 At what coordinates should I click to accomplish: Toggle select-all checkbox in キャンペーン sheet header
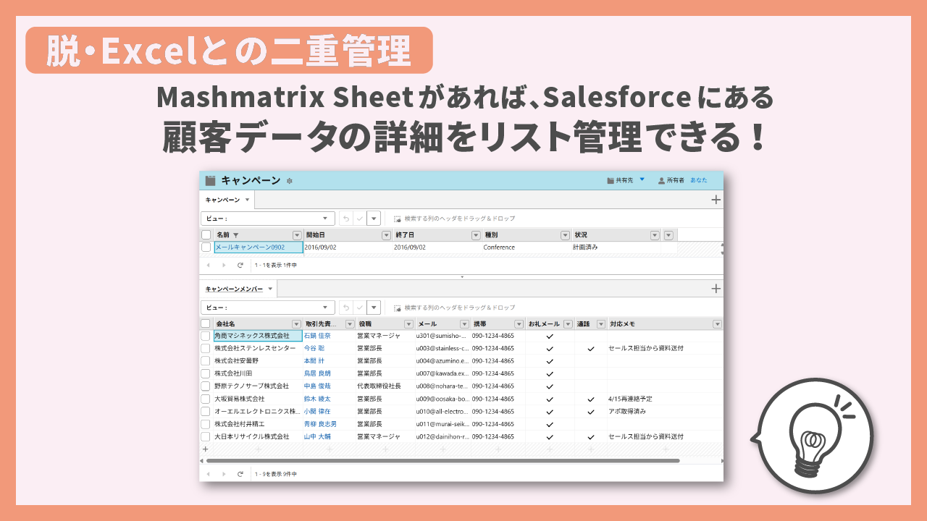pos(206,235)
